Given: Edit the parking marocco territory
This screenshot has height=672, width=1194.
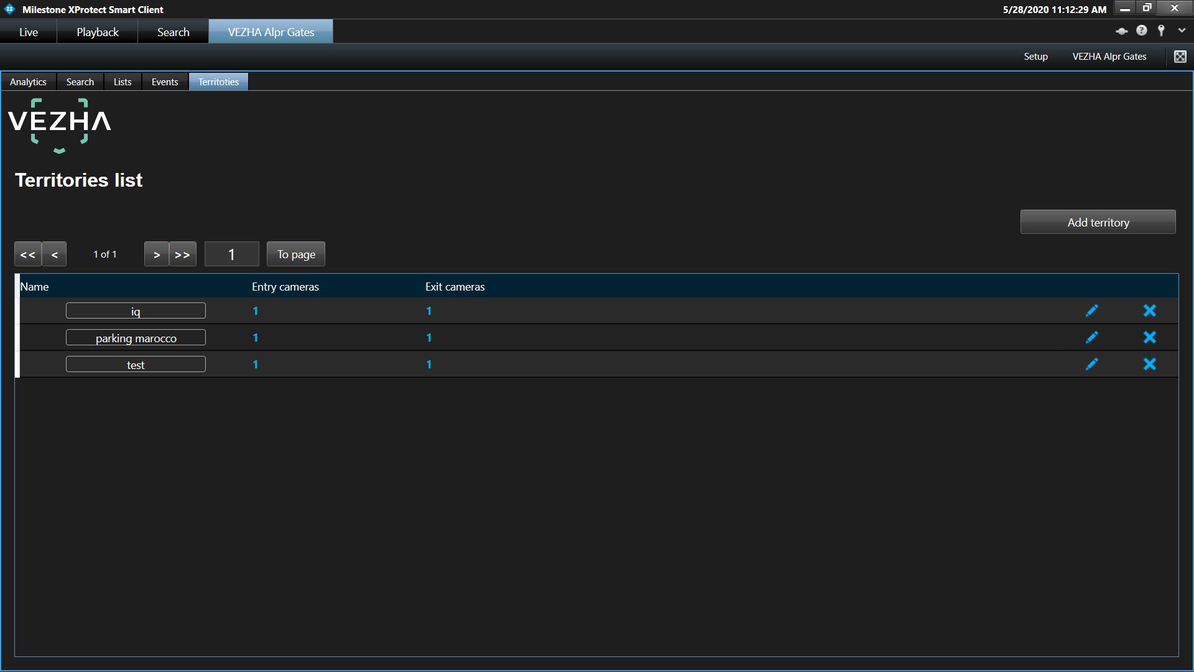Looking at the screenshot, I should [x=1091, y=337].
